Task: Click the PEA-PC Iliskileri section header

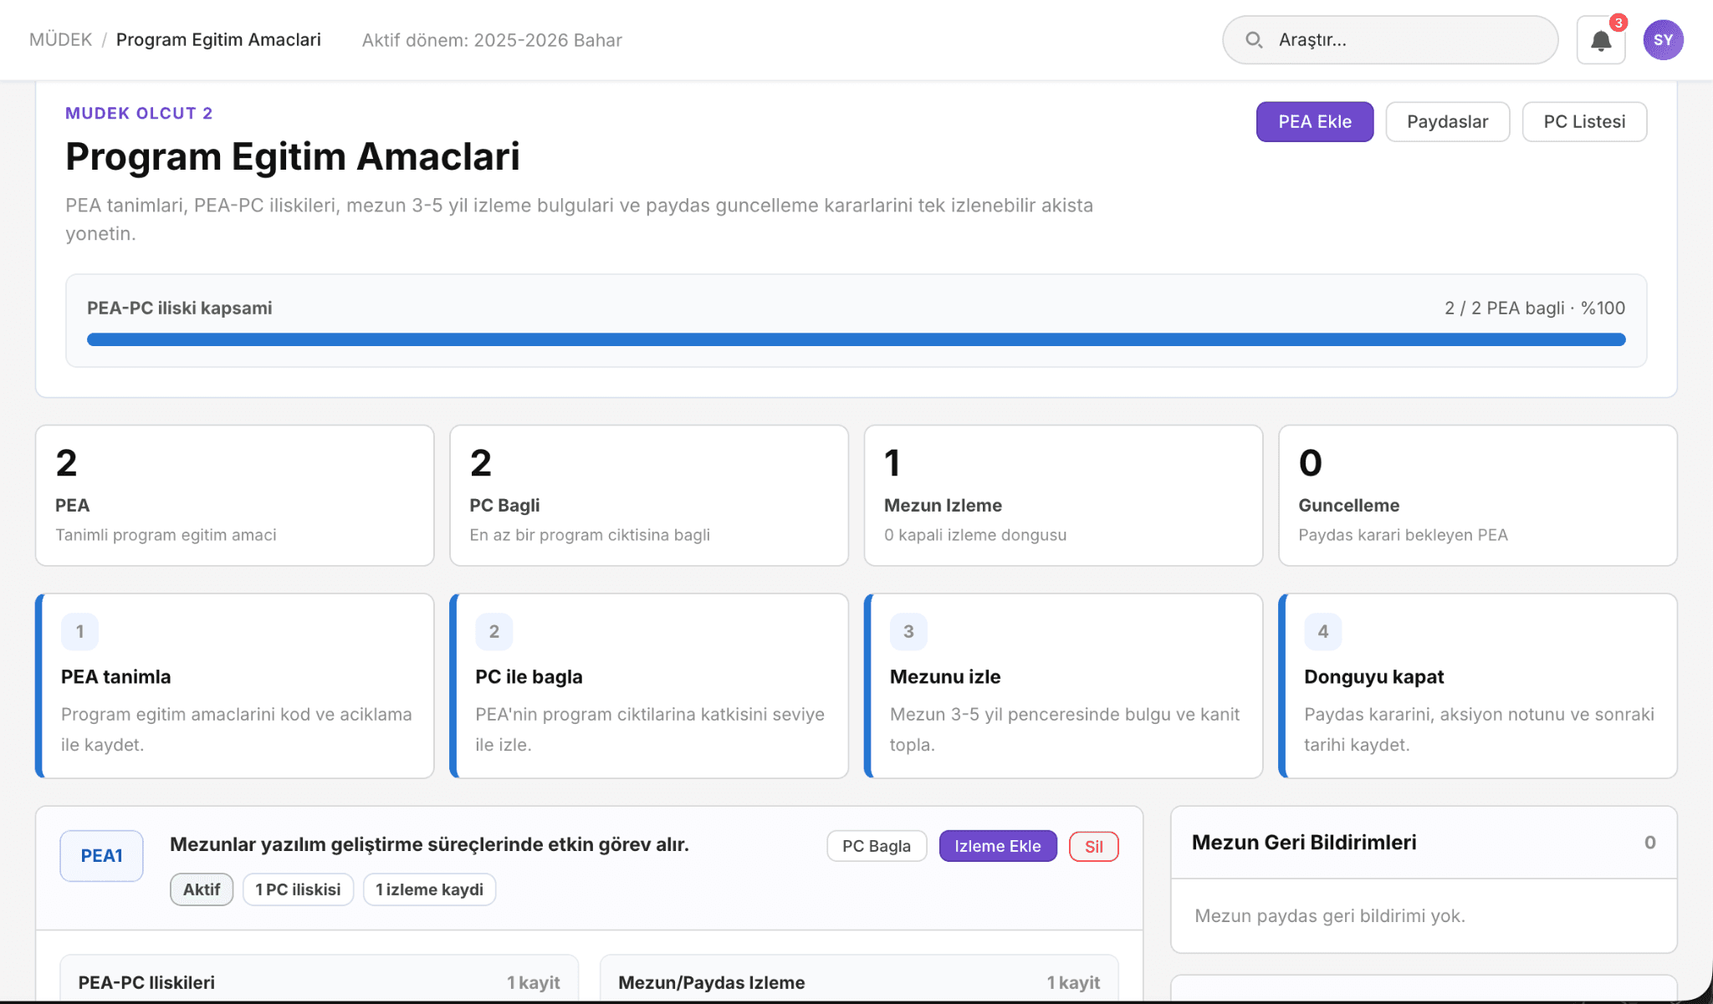Action: (319, 983)
